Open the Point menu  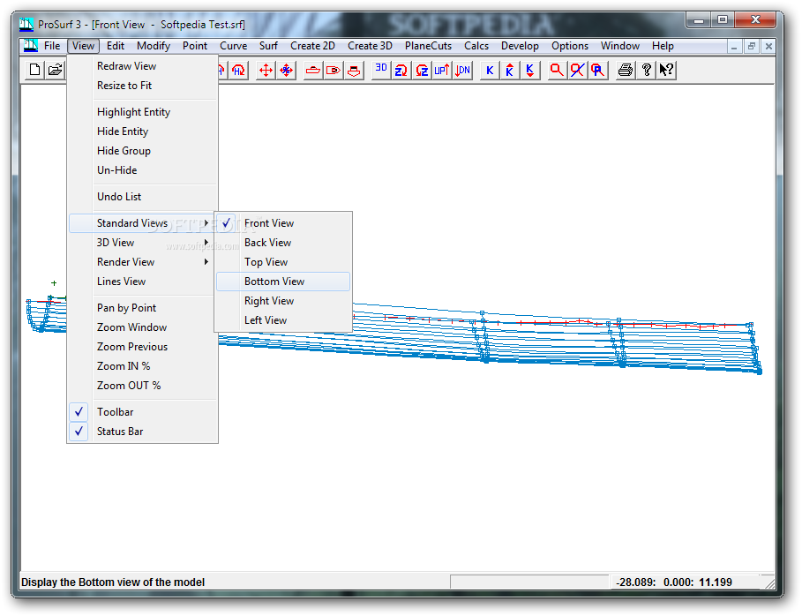point(195,46)
